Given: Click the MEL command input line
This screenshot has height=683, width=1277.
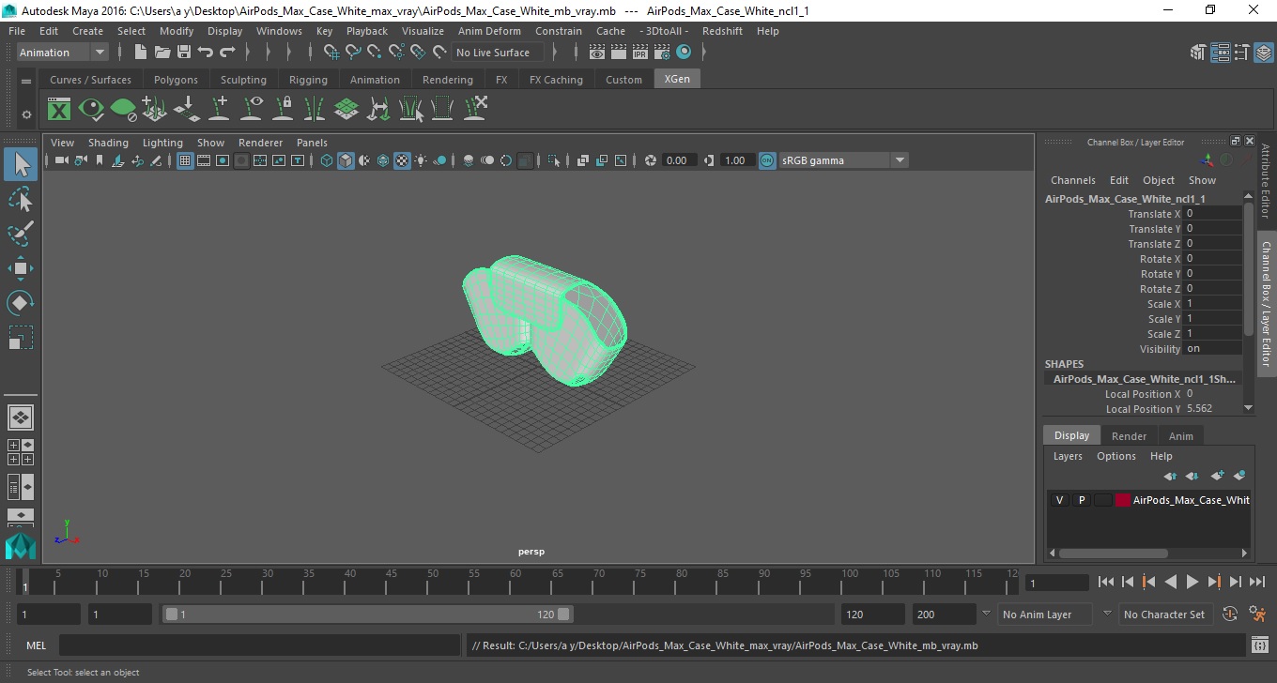Looking at the screenshot, I should point(259,645).
